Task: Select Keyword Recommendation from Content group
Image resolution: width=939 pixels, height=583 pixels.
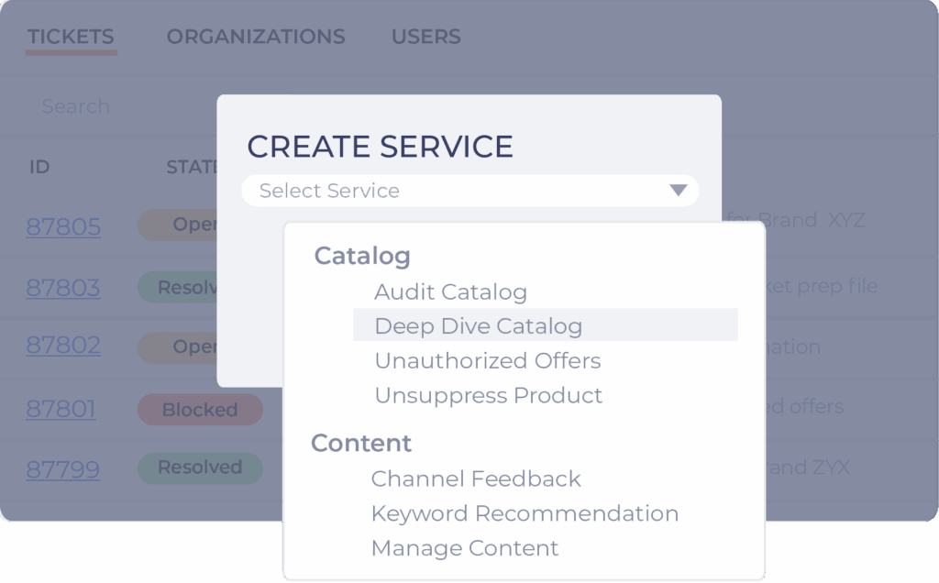Action: [x=525, y=513]
